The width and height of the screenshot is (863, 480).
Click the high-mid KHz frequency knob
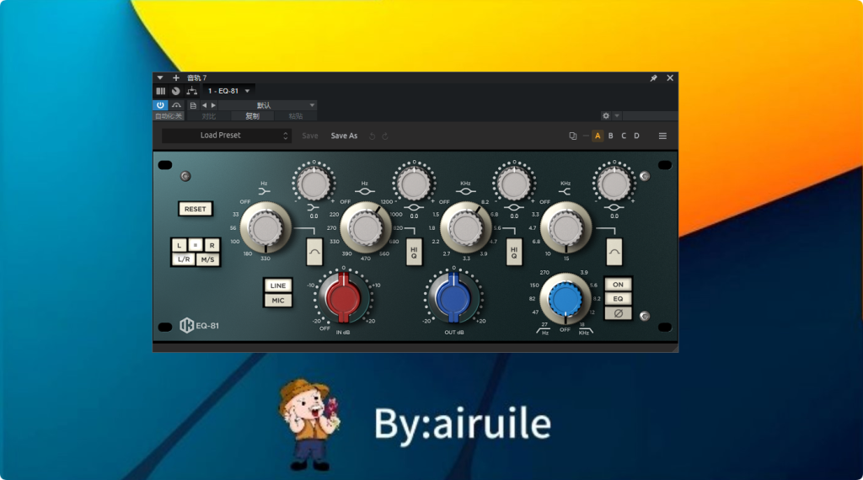coord(465,227)
